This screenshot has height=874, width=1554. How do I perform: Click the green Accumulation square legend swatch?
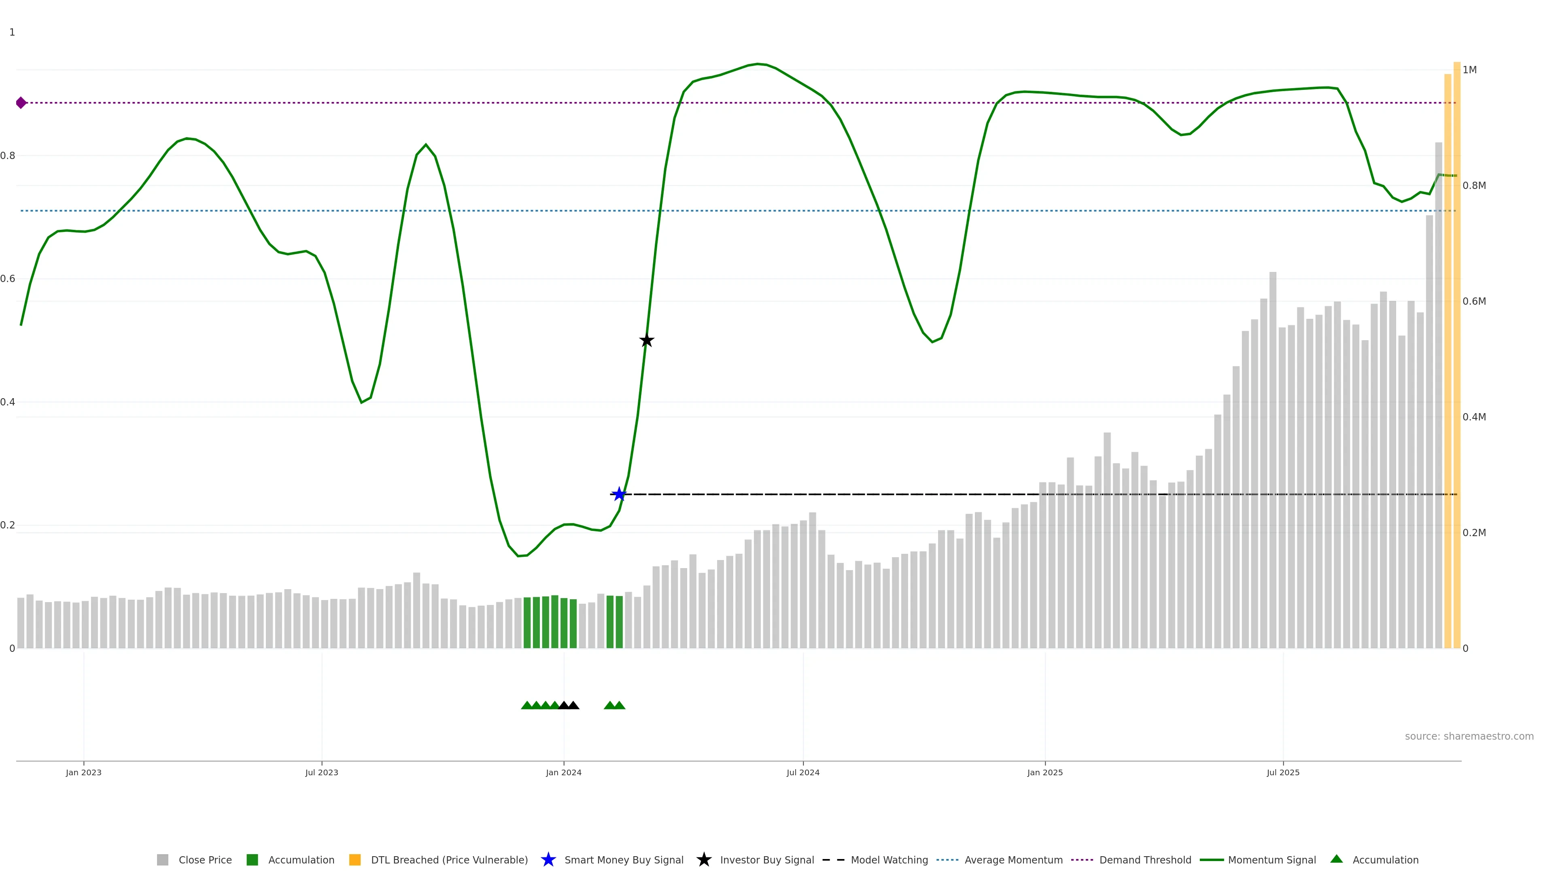click(x=252, y=859)
